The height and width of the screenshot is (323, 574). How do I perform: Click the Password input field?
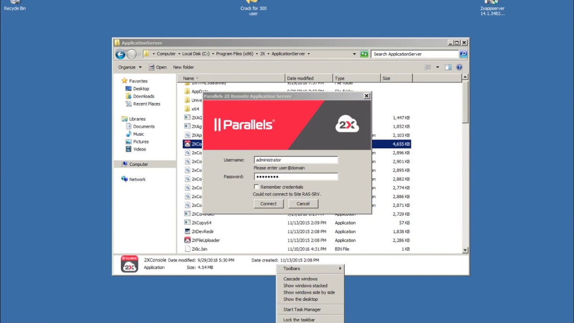click(x=296, y=177)
